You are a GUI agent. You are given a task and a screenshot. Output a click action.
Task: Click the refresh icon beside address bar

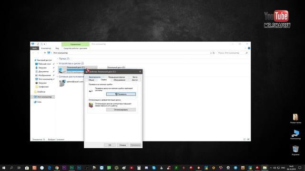pos(214,53)
